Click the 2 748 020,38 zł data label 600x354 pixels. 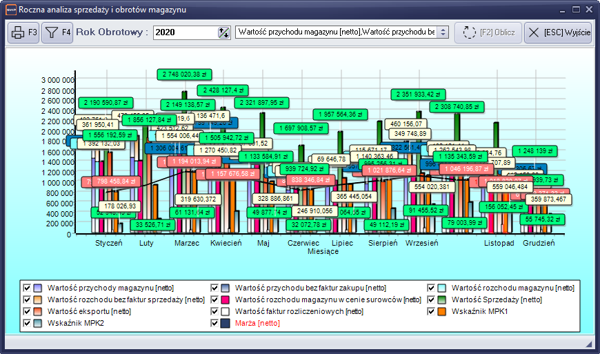(185, 74)
